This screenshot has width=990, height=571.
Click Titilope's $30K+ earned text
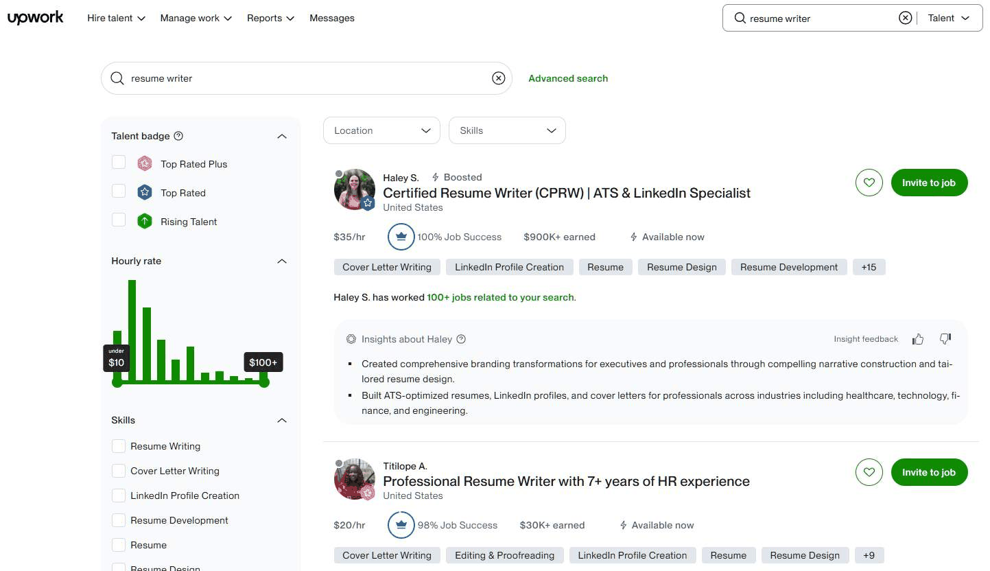(552, 525)
